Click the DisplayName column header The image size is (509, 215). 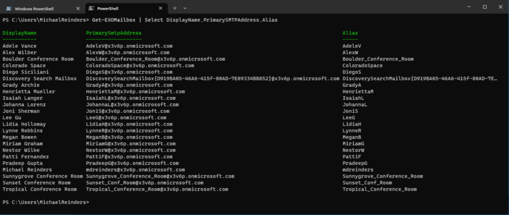click(19, 33)
